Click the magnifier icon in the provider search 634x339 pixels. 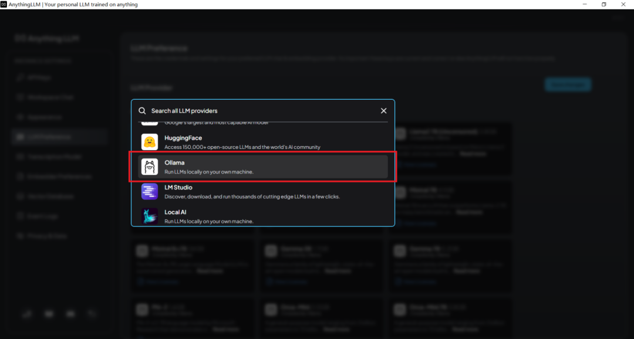click(142, 111)
